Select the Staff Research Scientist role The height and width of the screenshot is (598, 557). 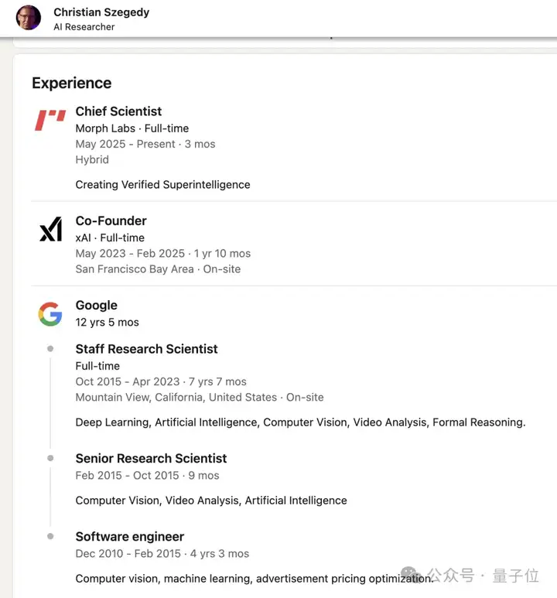coord(146,349)
